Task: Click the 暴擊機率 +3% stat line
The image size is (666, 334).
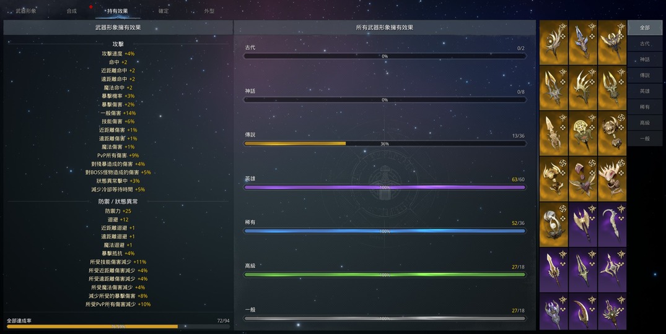Action: coord(118,96)
